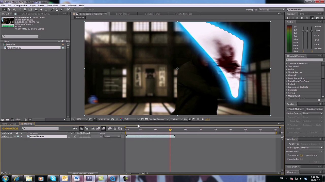325x182 pixels.
Task: Expand the mainfile.mov layer properties
Action: click(15, 136)
